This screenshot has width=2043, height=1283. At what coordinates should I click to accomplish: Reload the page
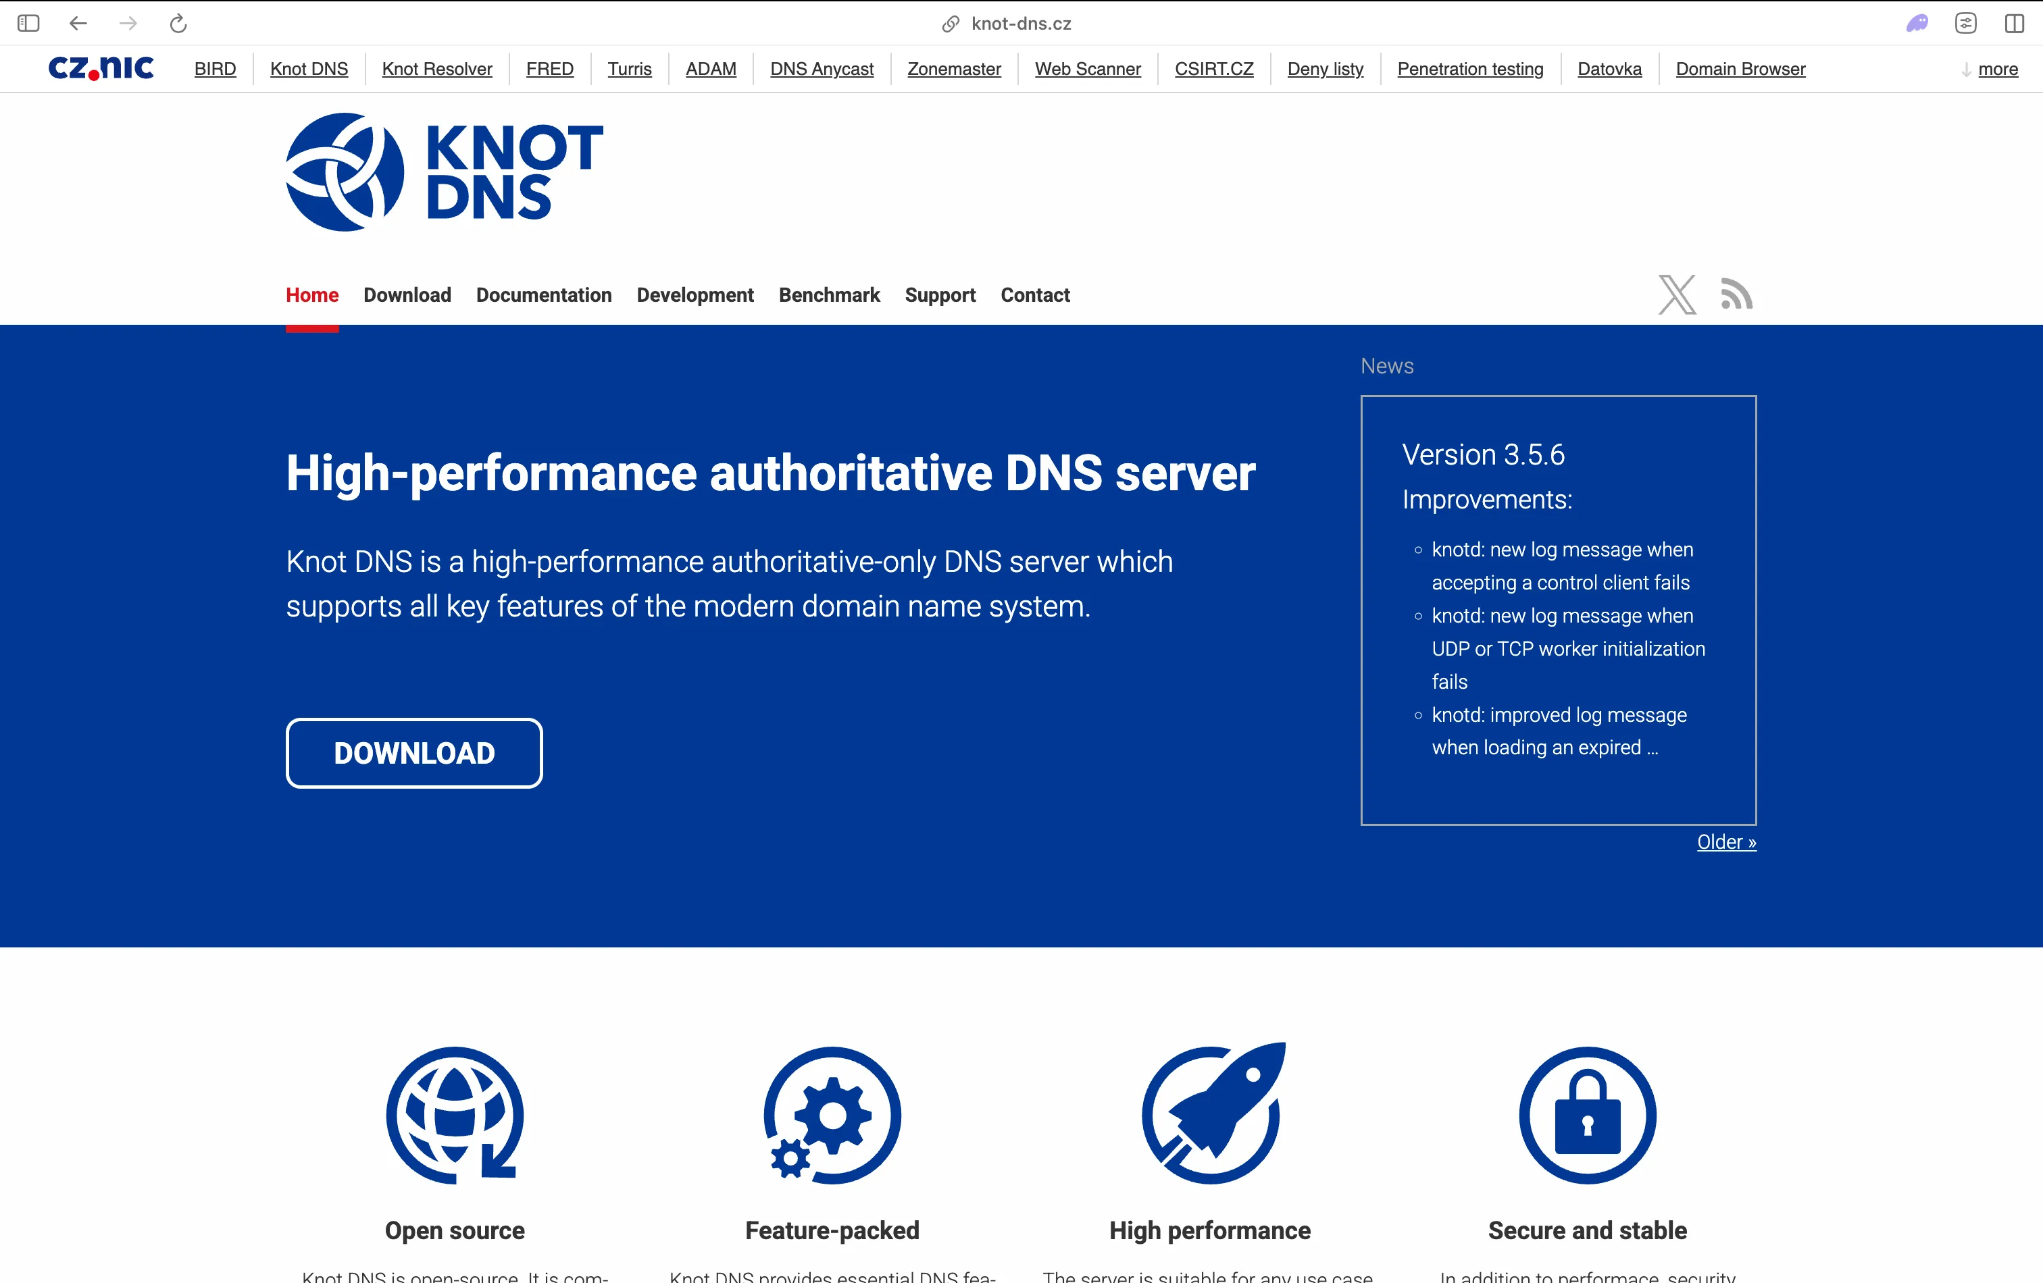(x=178, y=23)
